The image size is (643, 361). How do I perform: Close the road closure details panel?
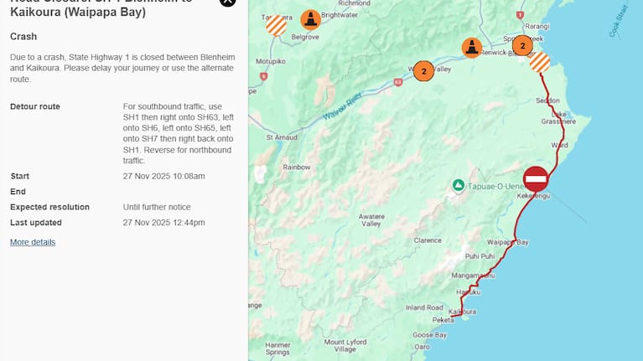coord(227,3)
